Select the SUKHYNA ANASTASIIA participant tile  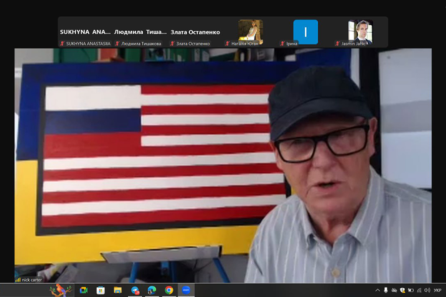(x=85, y=32)
